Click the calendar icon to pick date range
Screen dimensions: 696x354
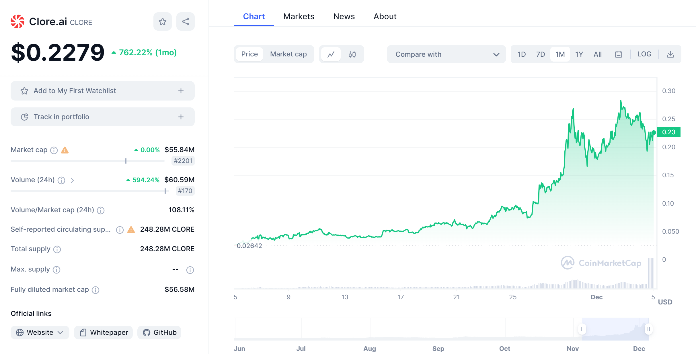tap(618, 54)
